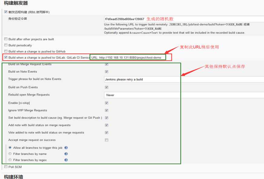This screenshot has height=179, width=264.
Task: Toggle the 触发远程构建 checkbox
Action: [6, 12]
